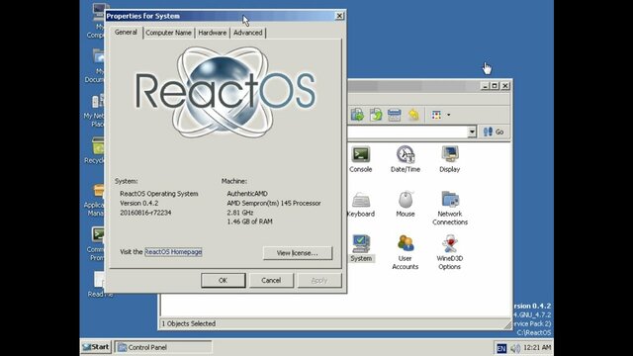
Task: Select the System applet icon
Action: click(x=360, y=248)
